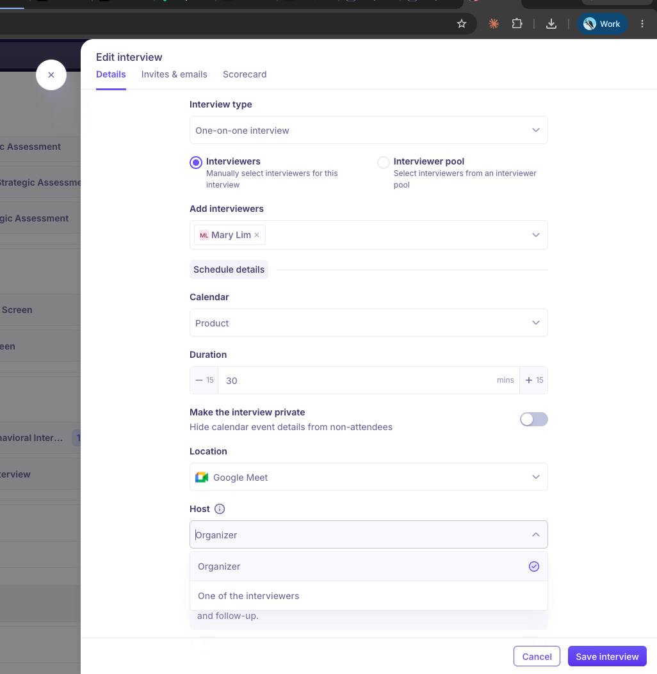Viewport: 657px width, 674px height.
Task: Switch to the Invites & emails tab
Action: pos(174,74)
